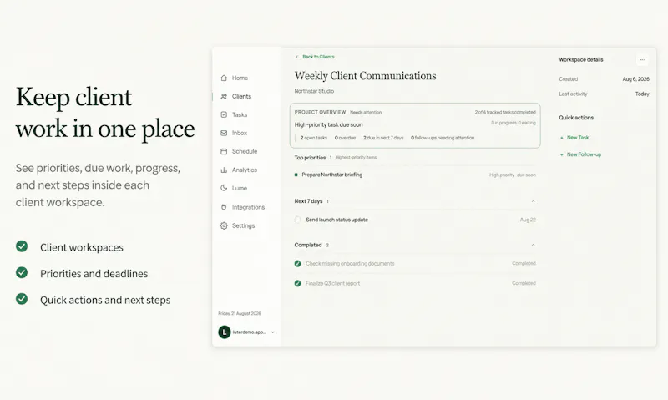Open the three-dot workspace details menu
The width and height of the screenshot is (668, 400).
(642, 59)
